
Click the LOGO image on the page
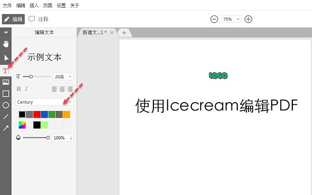tap(218, 75)
